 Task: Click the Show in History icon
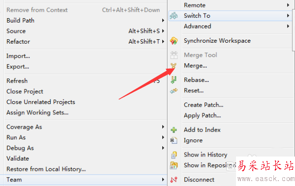[174, 155]
